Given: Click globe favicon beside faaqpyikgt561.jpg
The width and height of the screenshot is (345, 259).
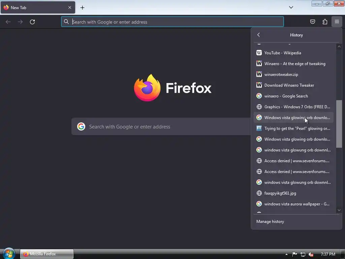Looking at the screenshot, I should [259, 193].
